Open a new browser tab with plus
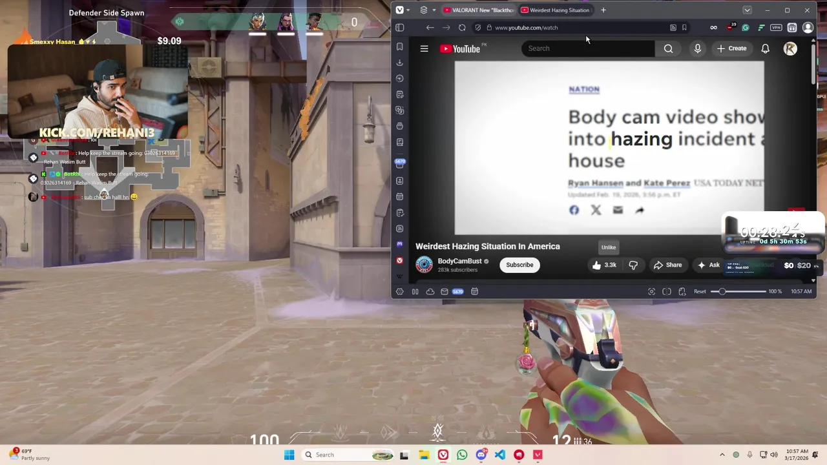Image resolution: width=827 pixels, height=465 pixels. pyautogui.click(x=603, y=10)
